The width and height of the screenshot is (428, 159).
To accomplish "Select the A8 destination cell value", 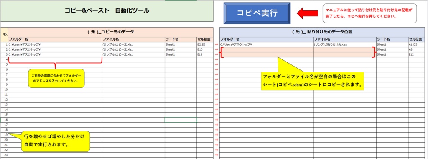I will click(x=417, y=49).
